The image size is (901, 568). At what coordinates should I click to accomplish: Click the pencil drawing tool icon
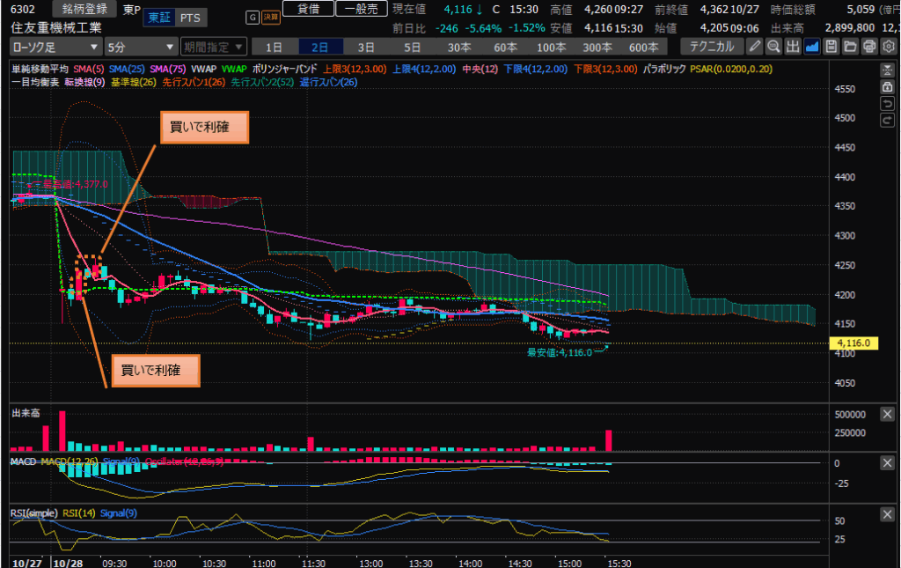tap(755, 47)
